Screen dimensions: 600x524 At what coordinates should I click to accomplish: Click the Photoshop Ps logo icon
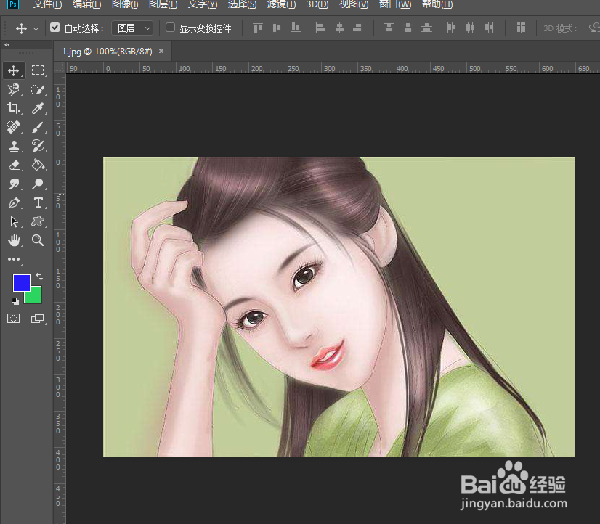13,4
